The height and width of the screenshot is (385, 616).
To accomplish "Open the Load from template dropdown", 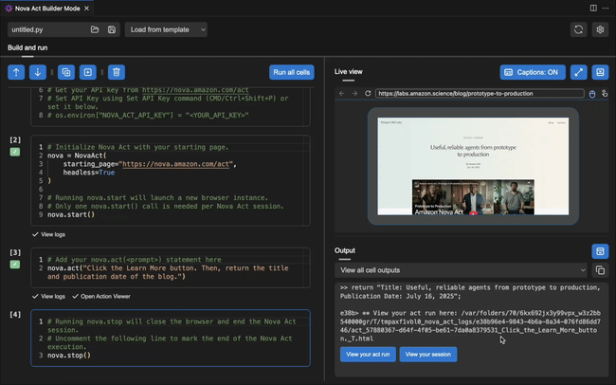I will click(x=166, y=29).
